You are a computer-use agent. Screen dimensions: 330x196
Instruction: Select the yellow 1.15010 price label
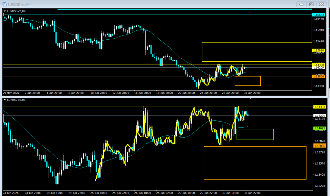(x=319, y=50)
